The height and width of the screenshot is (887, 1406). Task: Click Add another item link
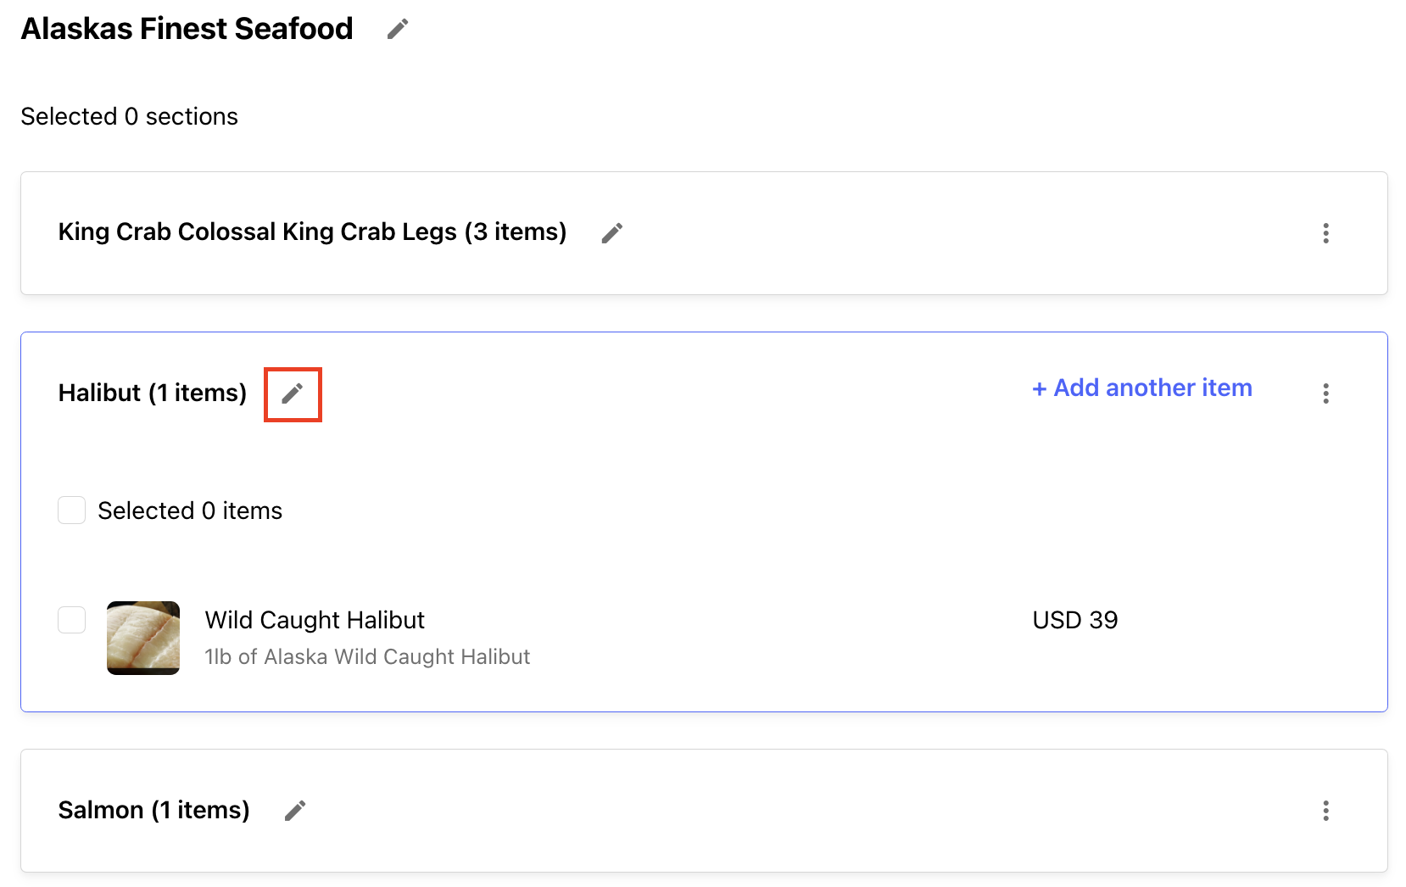point(1141,388)
